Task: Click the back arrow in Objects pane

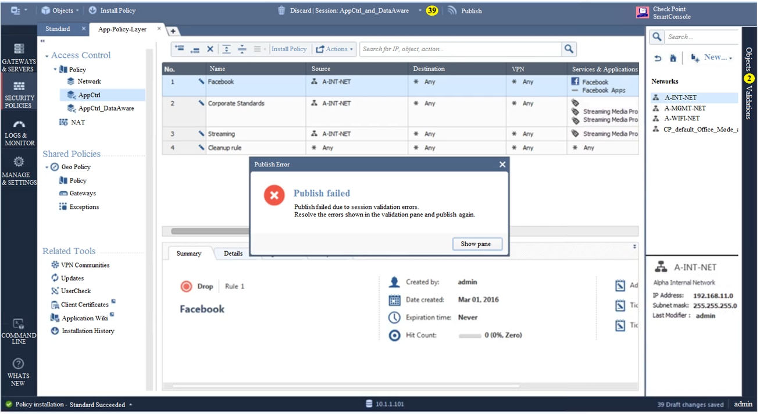Action: (658, 58)
